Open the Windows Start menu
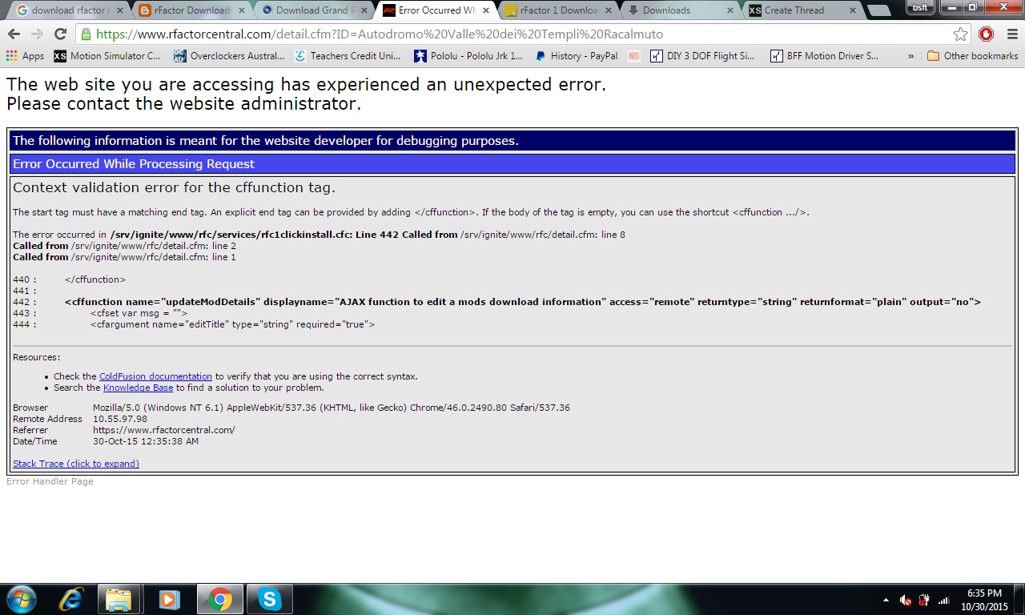This screenshot has height=615, width=1025. click(x=21, y=599)
